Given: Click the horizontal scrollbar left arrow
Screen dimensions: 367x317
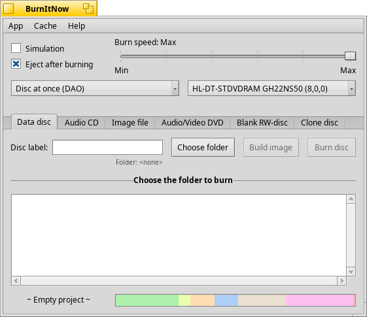Looking at the screenshot, I should tap(16, 280).
